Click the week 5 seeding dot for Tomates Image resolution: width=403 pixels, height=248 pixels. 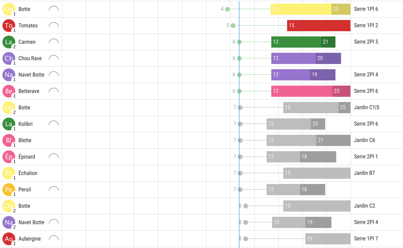tap(233, 25)
